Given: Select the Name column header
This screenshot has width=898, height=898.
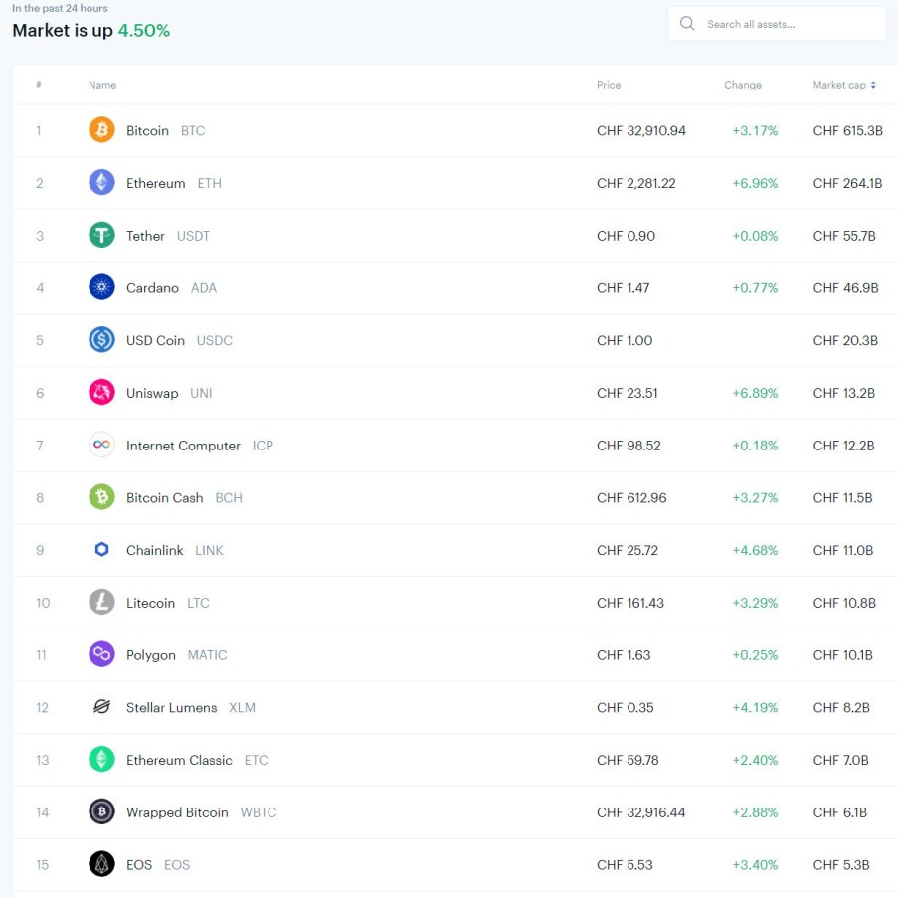Looking at the screenshot, I should click(102, 85).
